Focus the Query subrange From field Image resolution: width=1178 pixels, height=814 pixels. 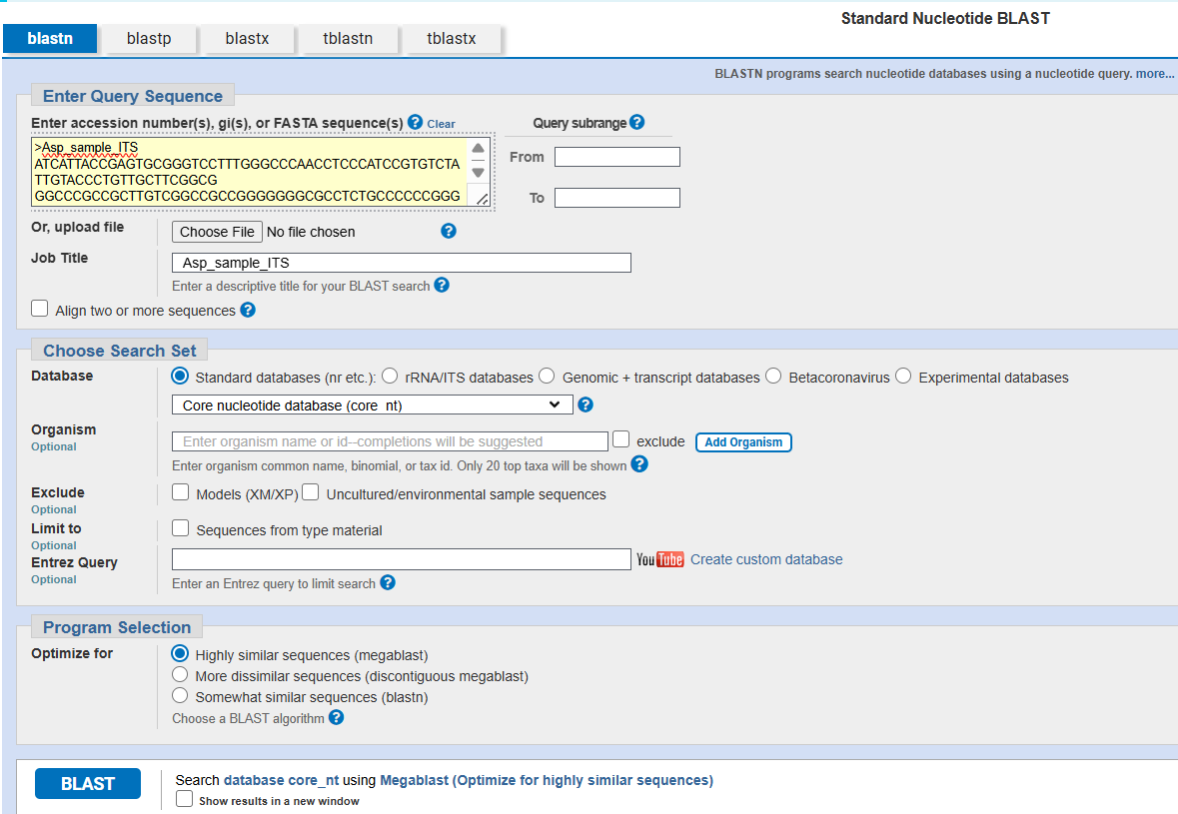point(616,156)
